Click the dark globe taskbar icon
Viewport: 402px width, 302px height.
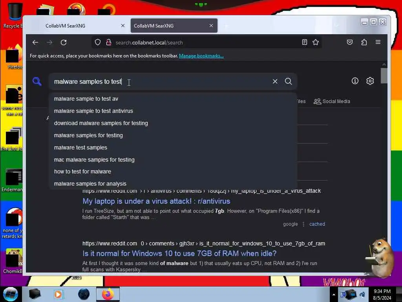click(84, 294)
